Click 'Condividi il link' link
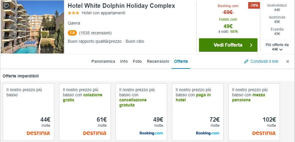Viewport: 295px width, 142px height. [x=264, y=61]
